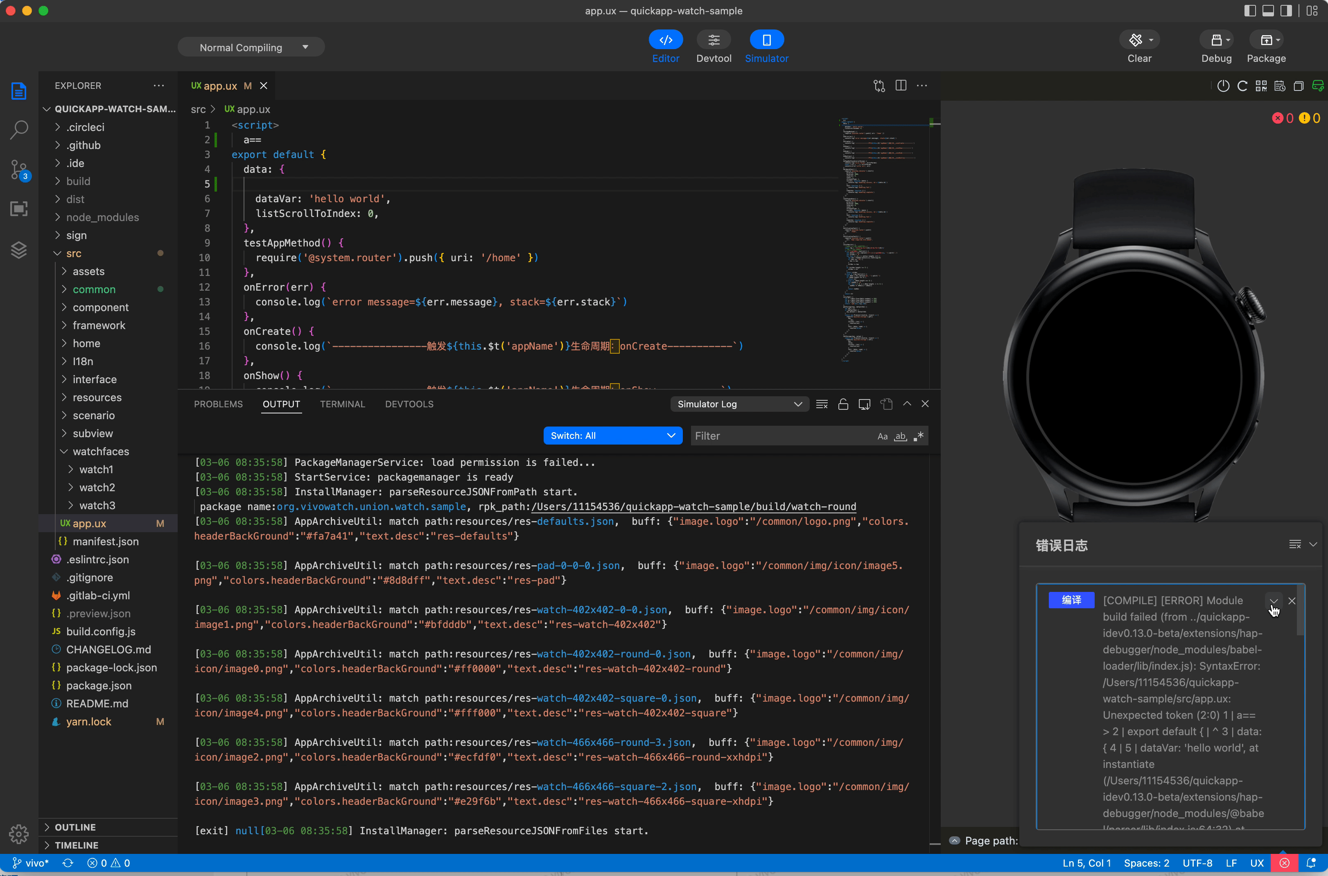This screenshot has height=876, width=1328.
Task: Open the layers stack icon in activity bar
Action: 19,250
